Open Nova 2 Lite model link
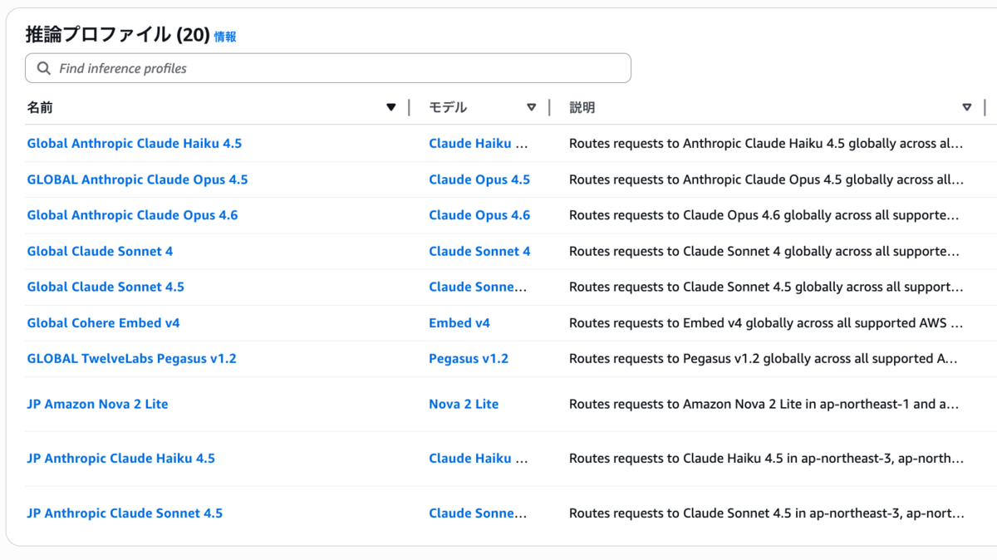 coord(464,404)
